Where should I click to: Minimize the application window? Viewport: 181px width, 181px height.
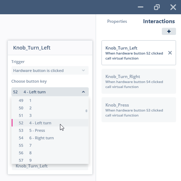point(141,7)
